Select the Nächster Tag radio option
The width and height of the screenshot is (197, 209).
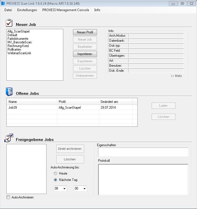point(55,180)
